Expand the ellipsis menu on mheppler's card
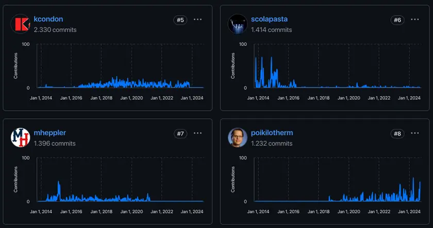Screen dimensions: 433x228 click(198, 133)
